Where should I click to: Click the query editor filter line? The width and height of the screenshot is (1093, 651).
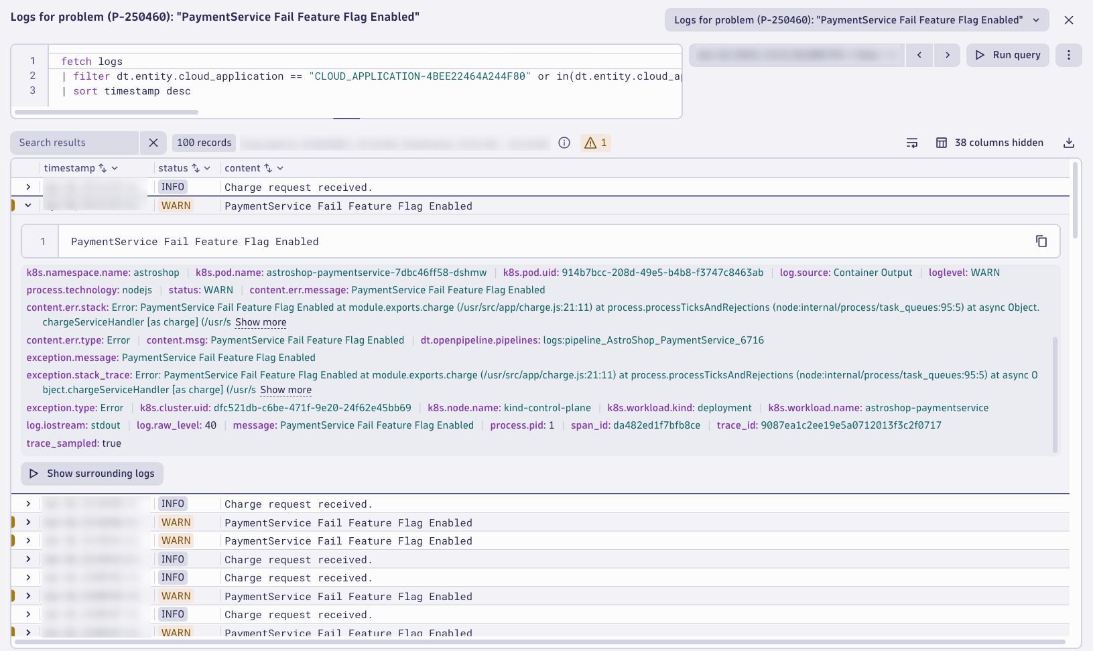point(371,76)
